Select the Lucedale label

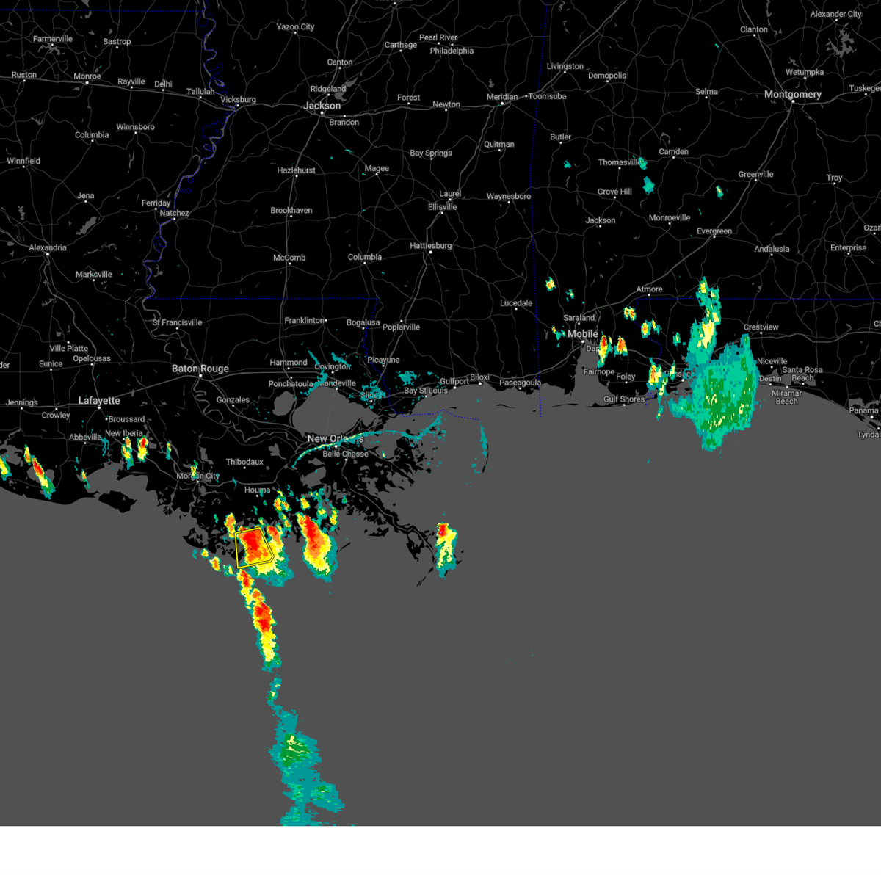click(x=516, y=303)
